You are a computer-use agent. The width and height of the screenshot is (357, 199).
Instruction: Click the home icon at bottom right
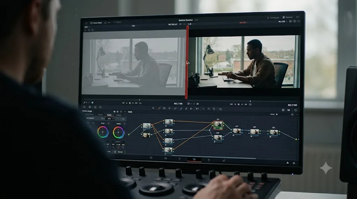(288, 163)
